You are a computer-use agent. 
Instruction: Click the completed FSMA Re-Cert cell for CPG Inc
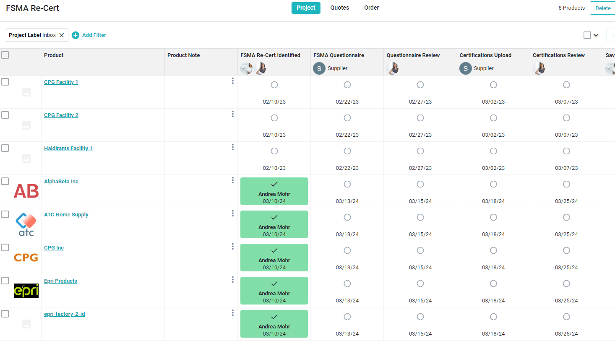pos(274,258)
